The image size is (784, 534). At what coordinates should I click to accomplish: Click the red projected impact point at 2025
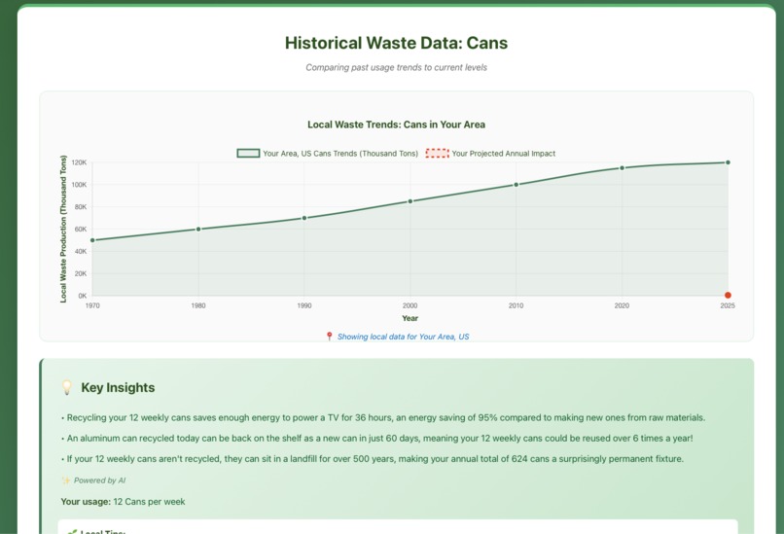tap(728, 295)
